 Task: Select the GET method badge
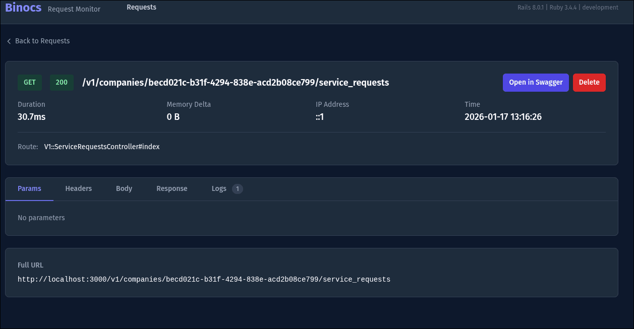(x=29, y=82)
